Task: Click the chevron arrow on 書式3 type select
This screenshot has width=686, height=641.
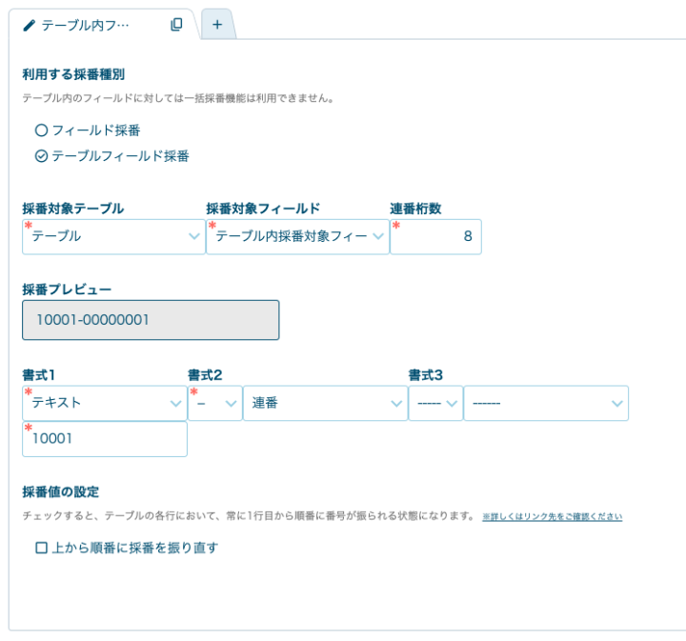Action: 616,403
